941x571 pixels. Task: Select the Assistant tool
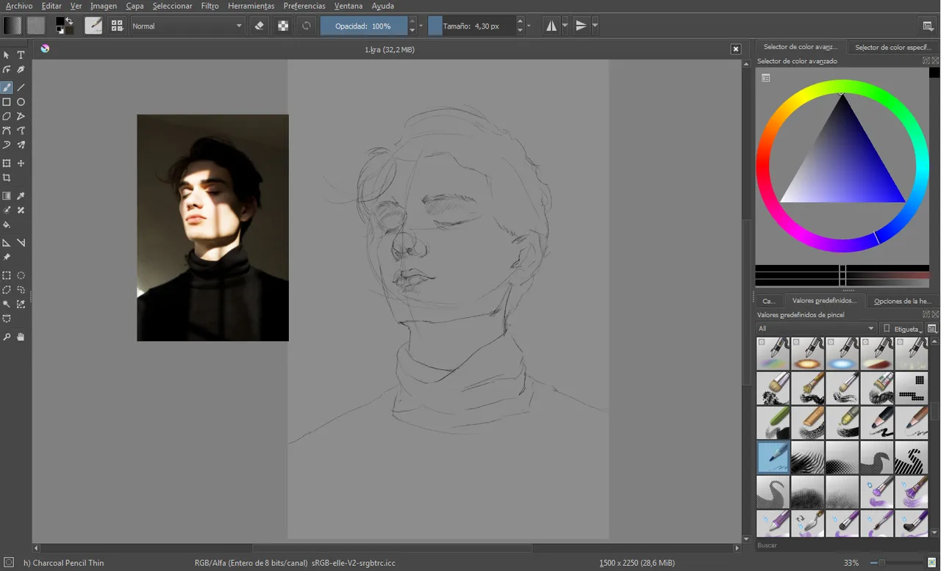[x=7, y=242]
